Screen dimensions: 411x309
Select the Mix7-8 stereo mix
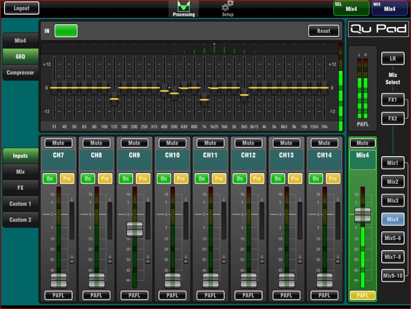point(393,257)
